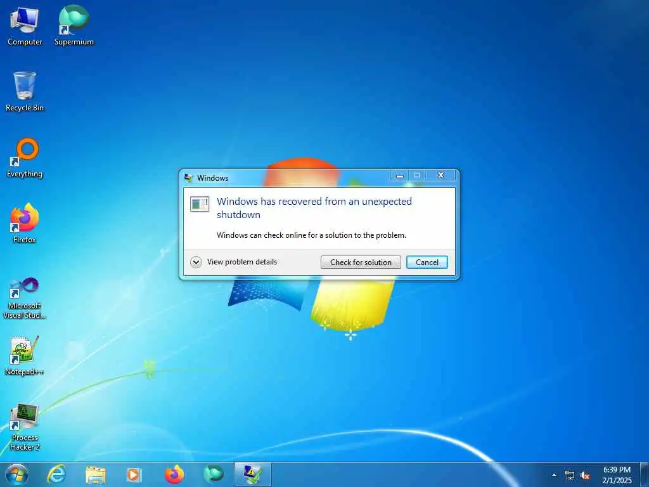The width and height of the screenshot is (649, 487).
Task: Click the Check for solution button
Action: pos(361,262)
